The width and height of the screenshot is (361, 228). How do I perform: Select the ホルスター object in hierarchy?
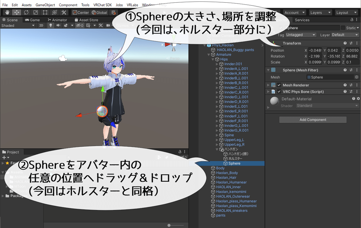(235, 159)
